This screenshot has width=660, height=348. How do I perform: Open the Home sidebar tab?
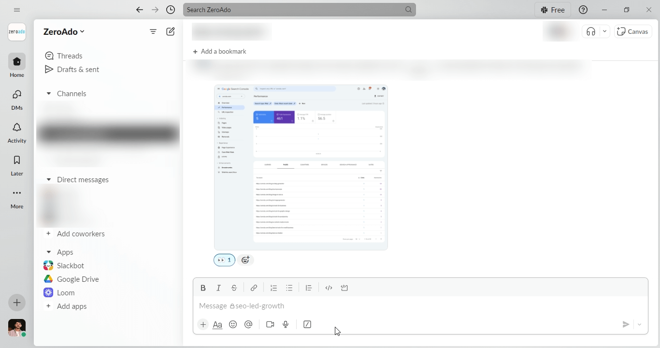(17, 65)
